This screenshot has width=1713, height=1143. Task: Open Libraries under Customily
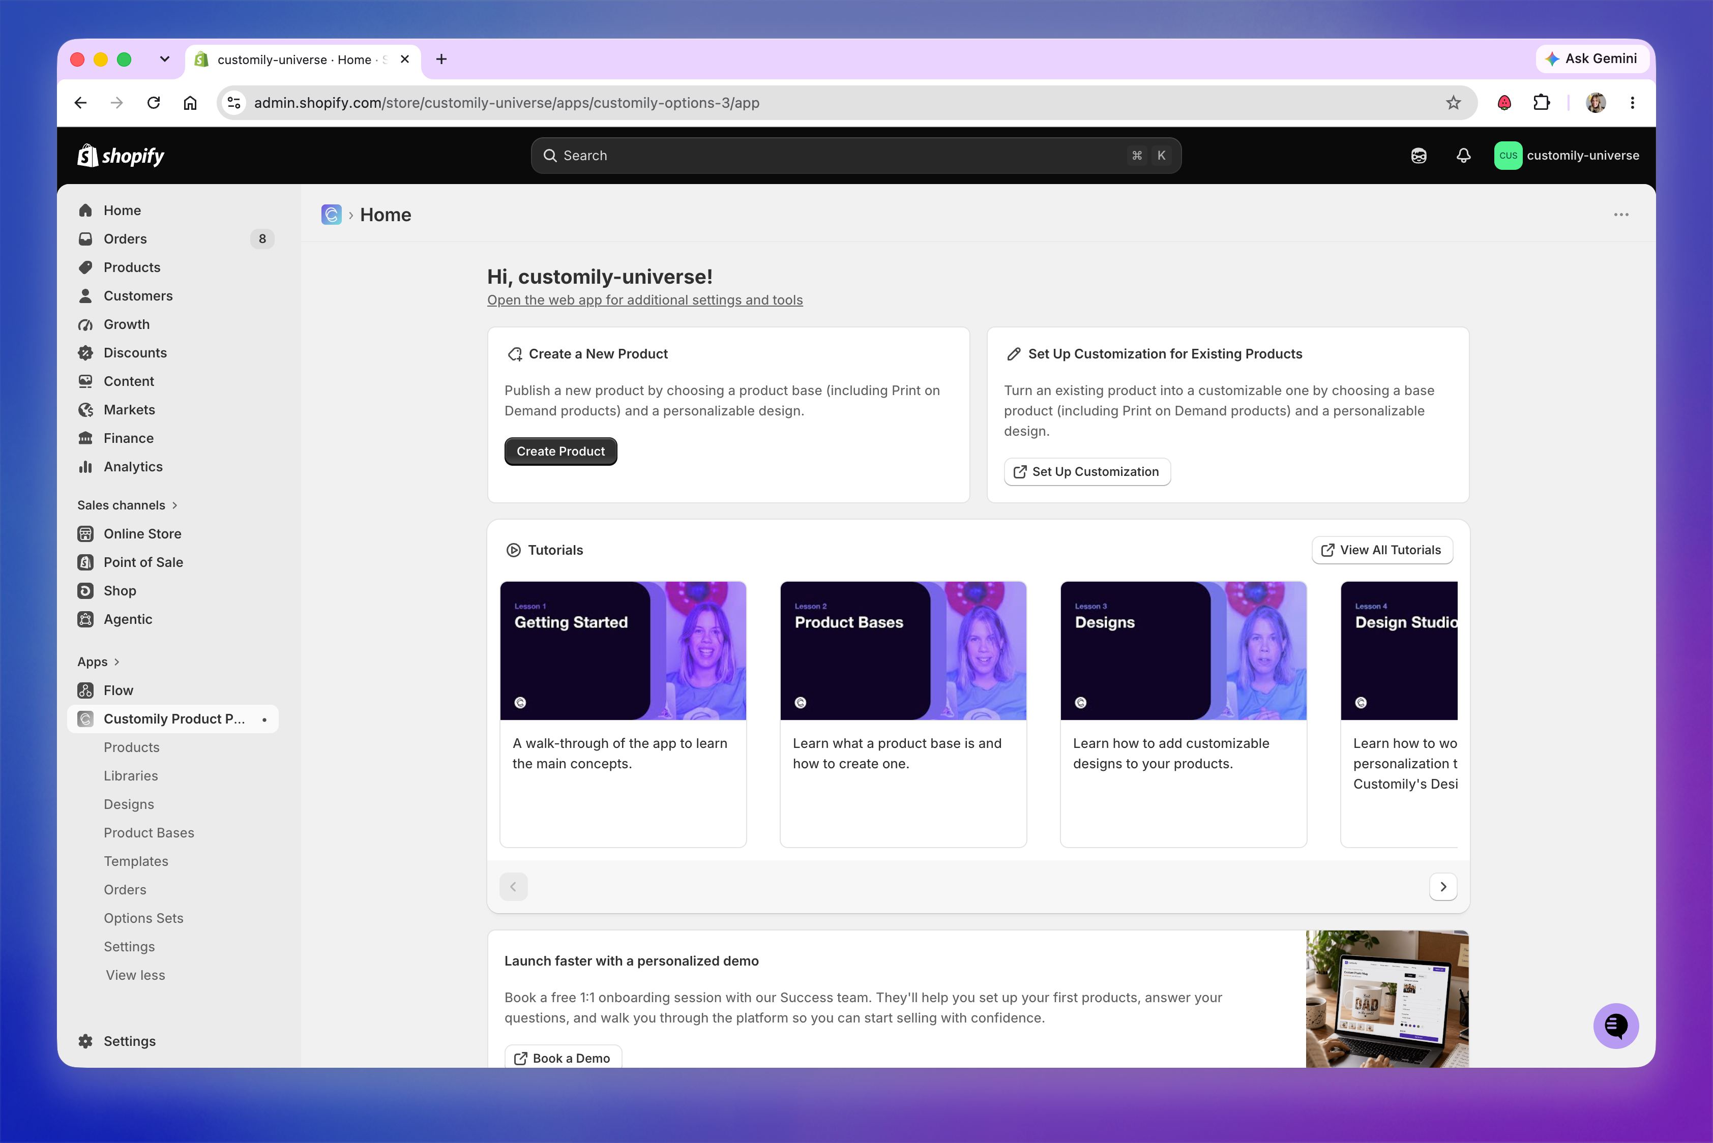pos(131,775)
